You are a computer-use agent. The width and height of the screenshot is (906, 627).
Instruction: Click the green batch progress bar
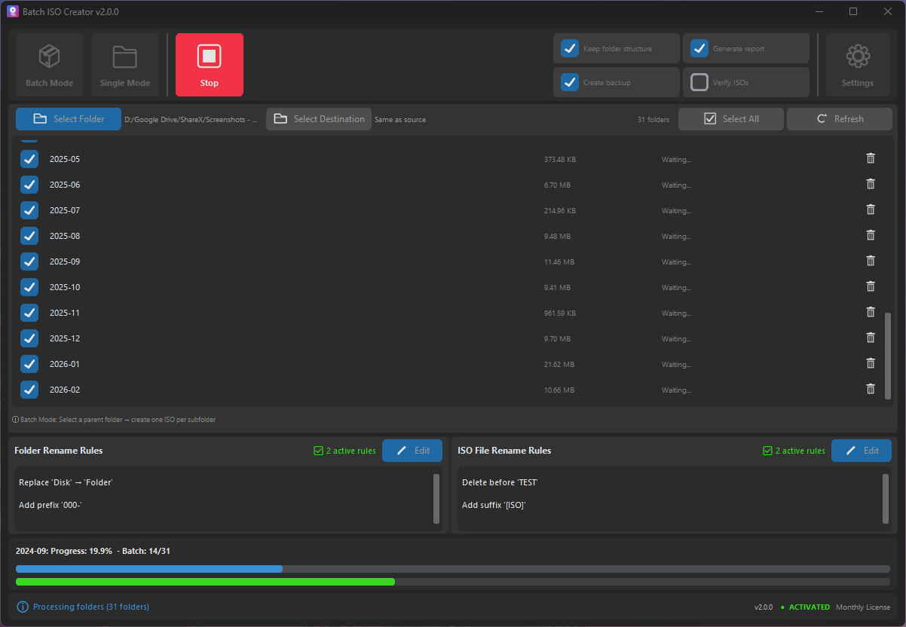(452, 582)
